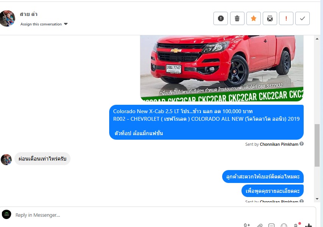Click the conversation scrollbar thumb
The width and height of the screenshot is (323, 227).
click(x=317, y=145)
